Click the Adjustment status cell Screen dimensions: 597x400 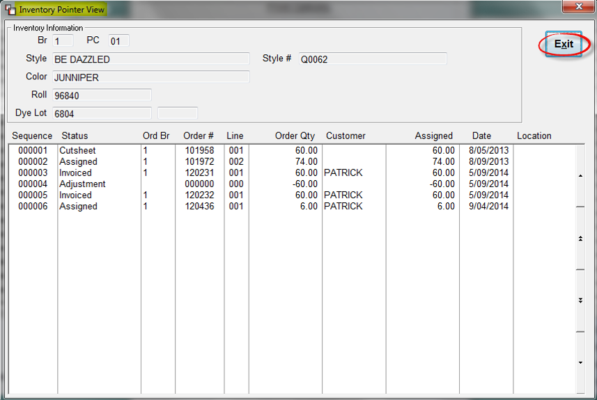coord(82,184)
